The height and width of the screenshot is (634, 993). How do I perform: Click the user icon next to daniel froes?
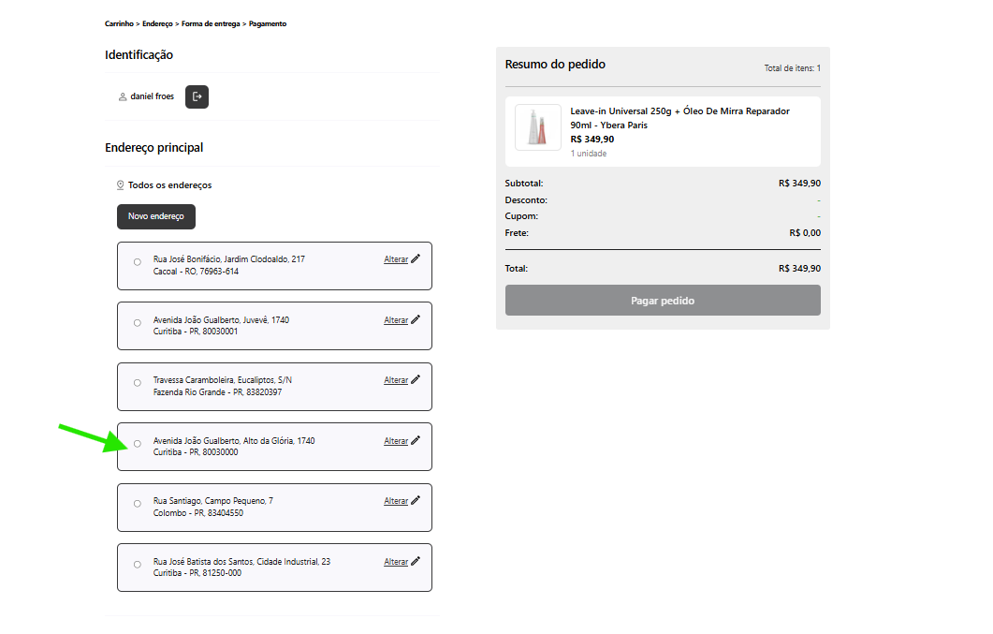click(x=123, y=96)
